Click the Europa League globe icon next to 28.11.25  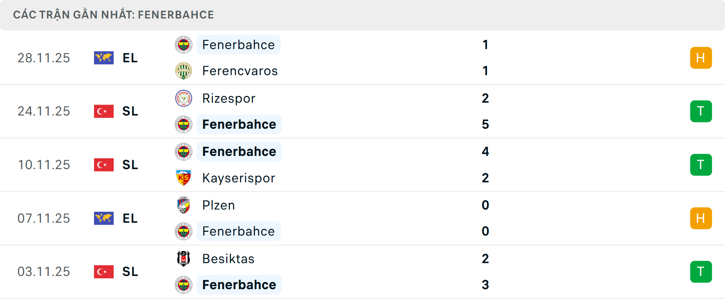(x=103, y=58)
